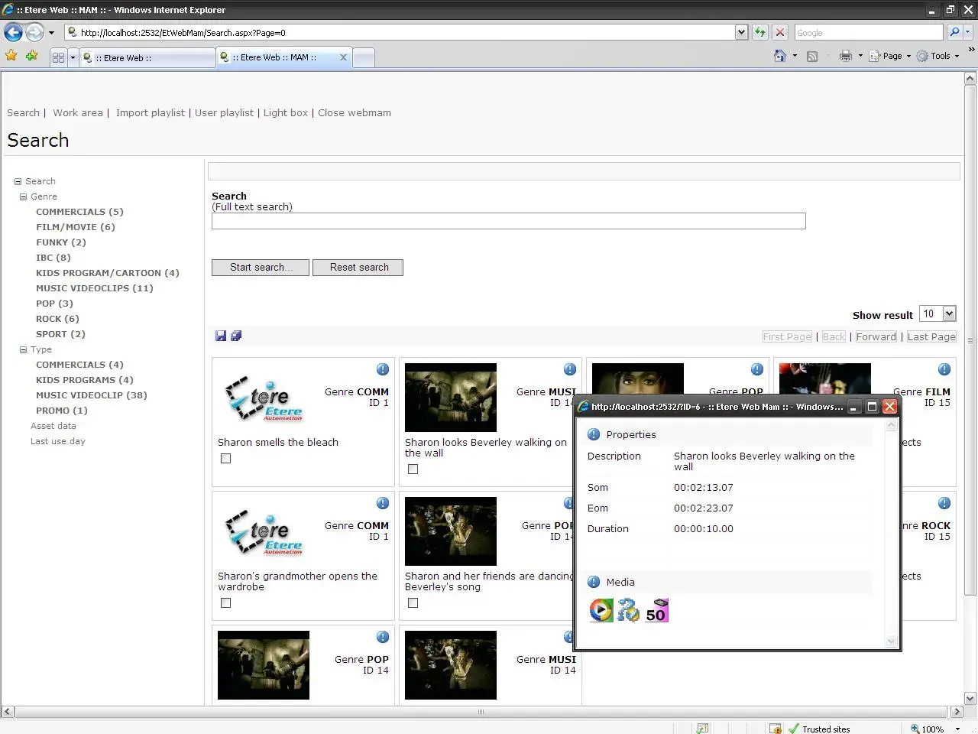Collapse the Type tree node

click(x=24, y=349)
